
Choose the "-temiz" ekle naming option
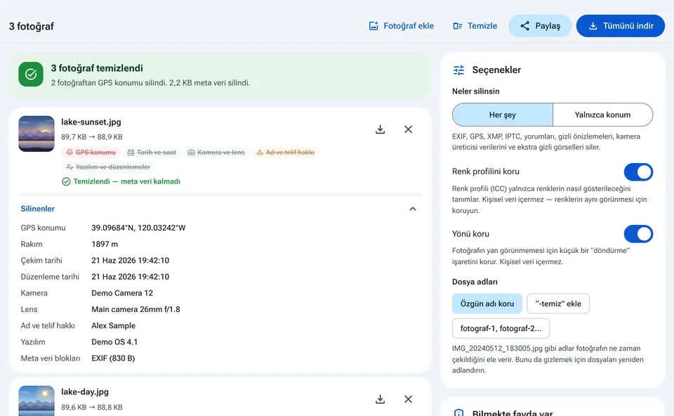[x=558, y=304]
